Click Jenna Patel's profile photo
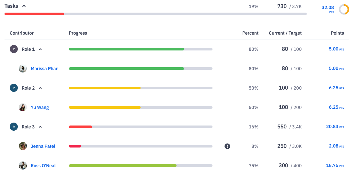The height and width of the screenshot is (175, 355). pyautogui.click(x=23, y=146)
